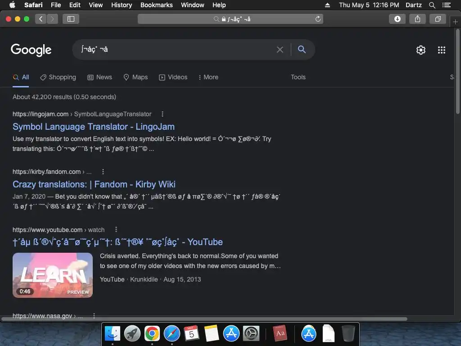Switch to the Shopping tab
This screenshot has height=346, width=461.
tap(58, 77)
